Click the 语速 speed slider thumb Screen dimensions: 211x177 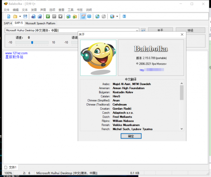coord(32,42)
